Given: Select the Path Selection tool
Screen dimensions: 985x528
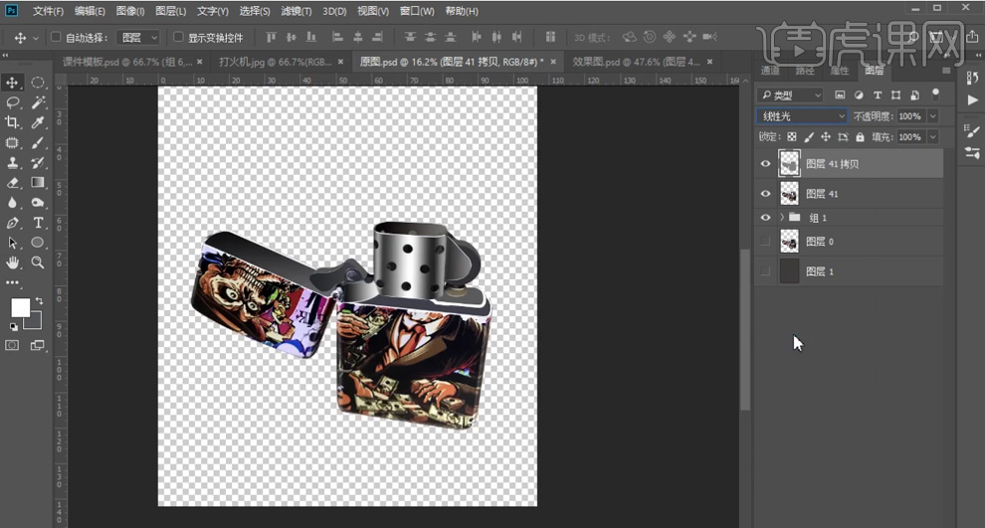Looking at the screenshot, I should coord(12,243).
